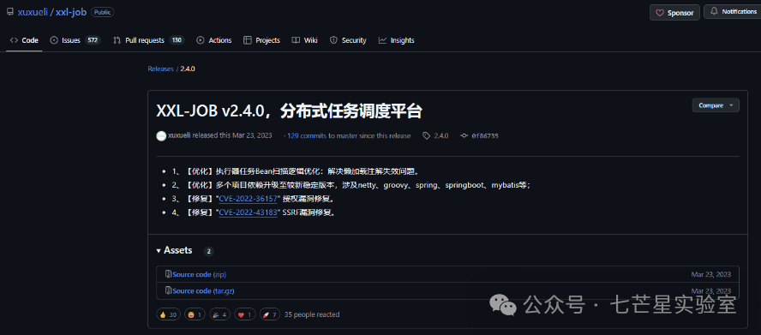Click the Insights graph icon
761x335 pixels.
(382, 40)
